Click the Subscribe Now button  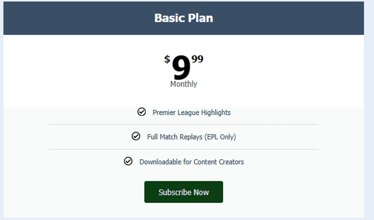click(x=183, y=192)
